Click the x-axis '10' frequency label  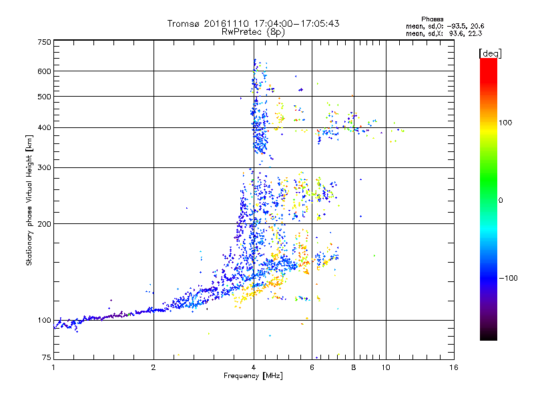pos(386,367)
